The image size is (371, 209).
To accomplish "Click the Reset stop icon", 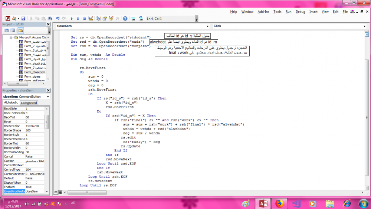I will tap(84, 19).
